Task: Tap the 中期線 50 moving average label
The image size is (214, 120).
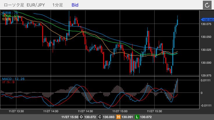Action: 10,16
